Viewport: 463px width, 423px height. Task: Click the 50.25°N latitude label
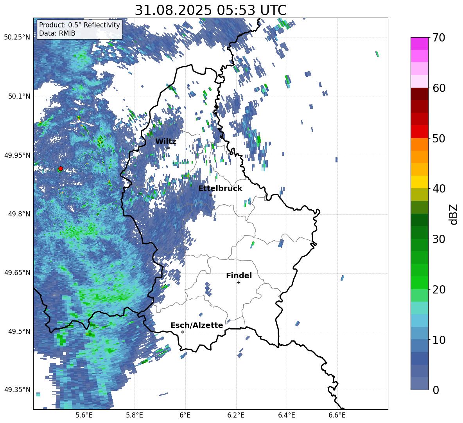(x=17, y=38)
